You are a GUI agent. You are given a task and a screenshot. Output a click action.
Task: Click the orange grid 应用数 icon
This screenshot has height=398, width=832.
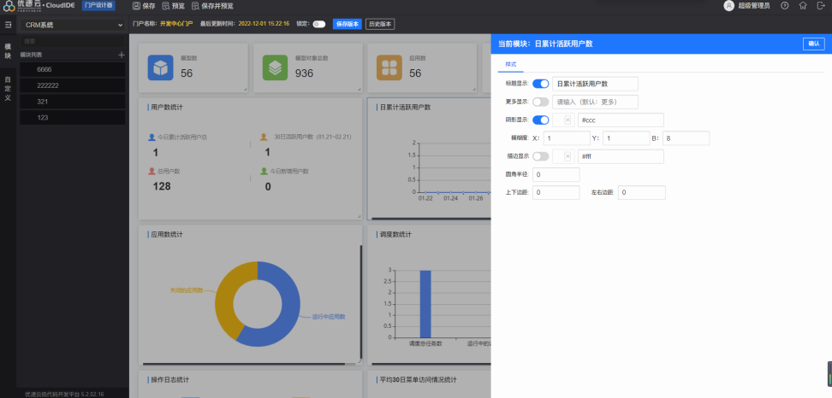389,67
